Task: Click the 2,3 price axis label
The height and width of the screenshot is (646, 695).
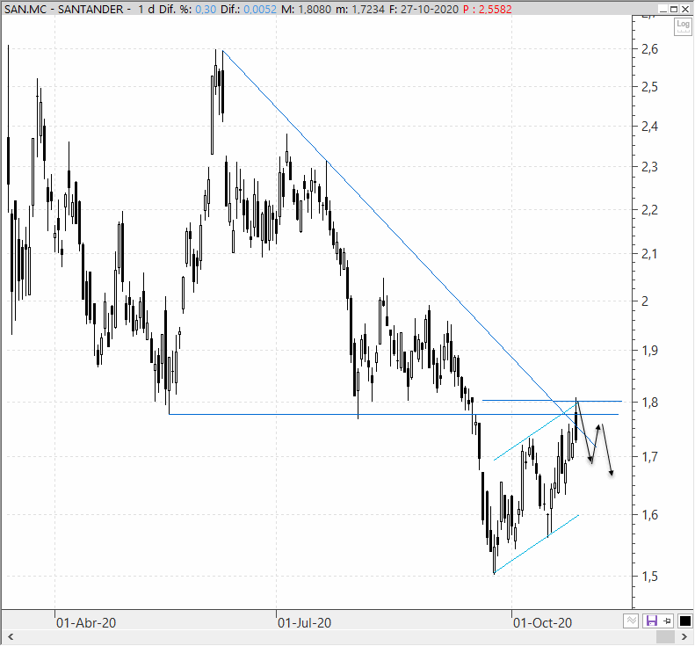Action: pos(649,167)
